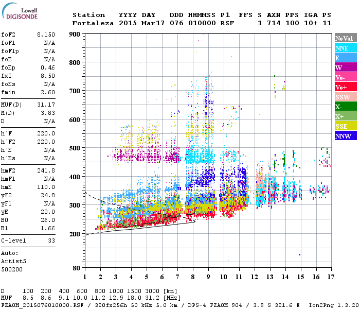Select the X- dark green legend swatch
The height and width of the screenshot is (309, 360).
pyautogui.click(x=346, y=107)
